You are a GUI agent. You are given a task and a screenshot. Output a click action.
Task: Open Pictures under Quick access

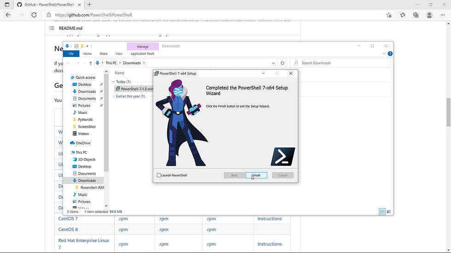pos(84,106)
